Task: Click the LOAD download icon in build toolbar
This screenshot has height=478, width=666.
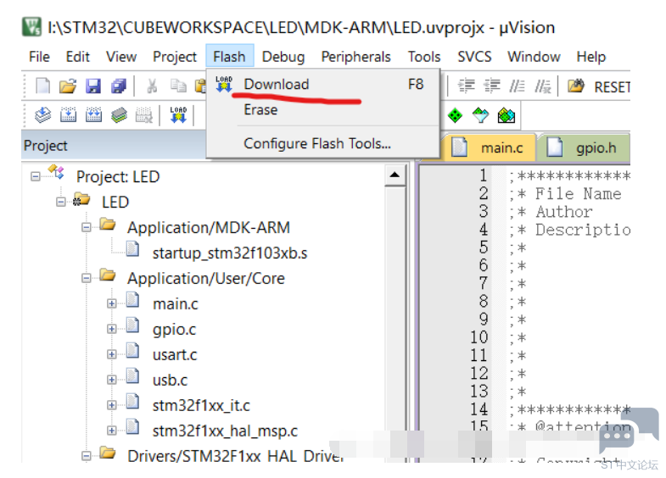Action: 178,115
